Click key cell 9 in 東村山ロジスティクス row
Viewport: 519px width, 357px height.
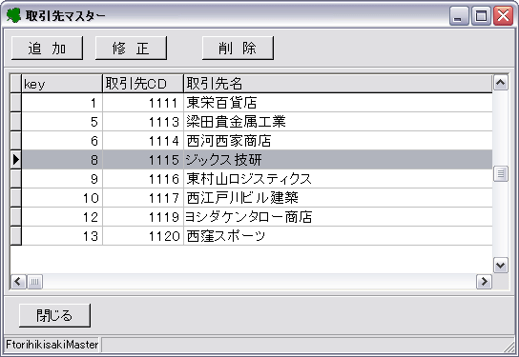click(62, 179)
